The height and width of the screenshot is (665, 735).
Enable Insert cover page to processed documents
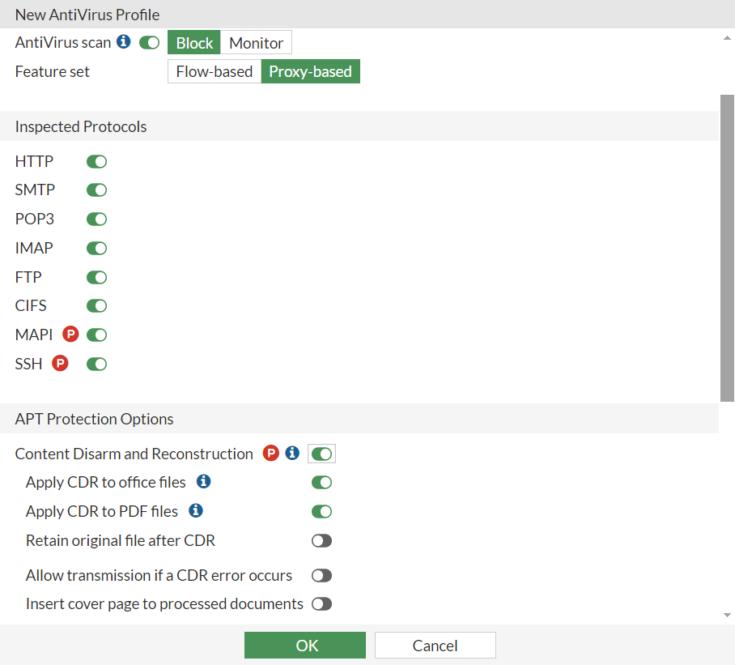point(322,603)
